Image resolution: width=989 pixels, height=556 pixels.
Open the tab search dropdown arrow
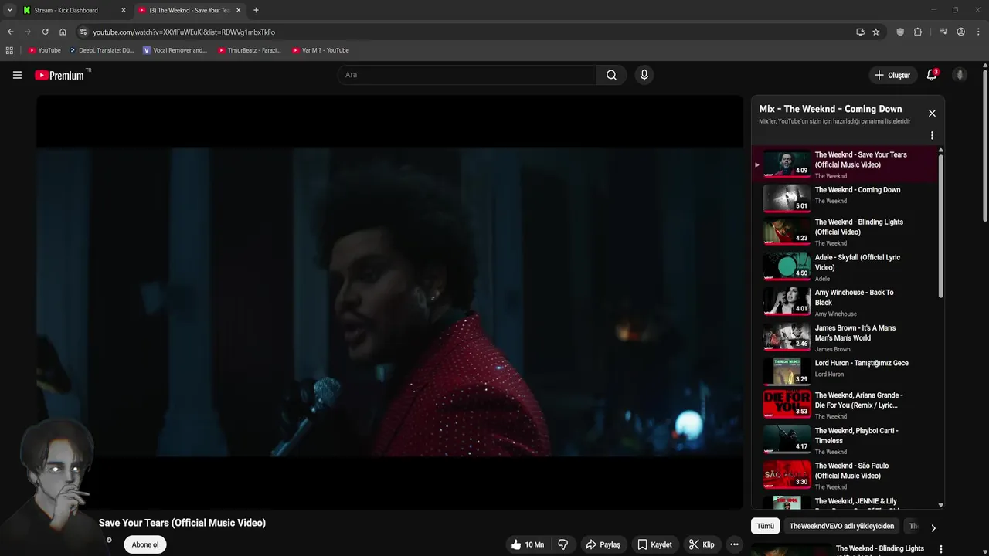coord(9,10)
